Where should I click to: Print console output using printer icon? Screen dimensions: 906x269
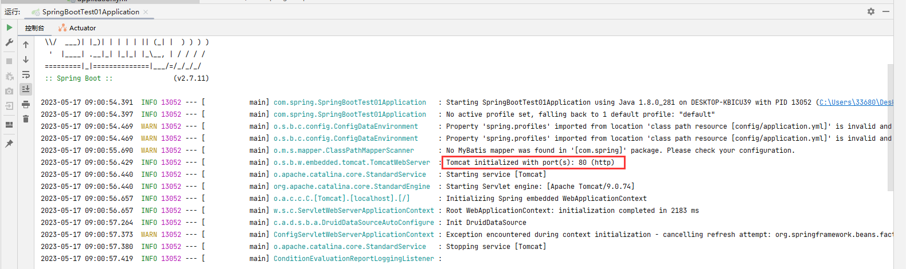click(26, 104)
